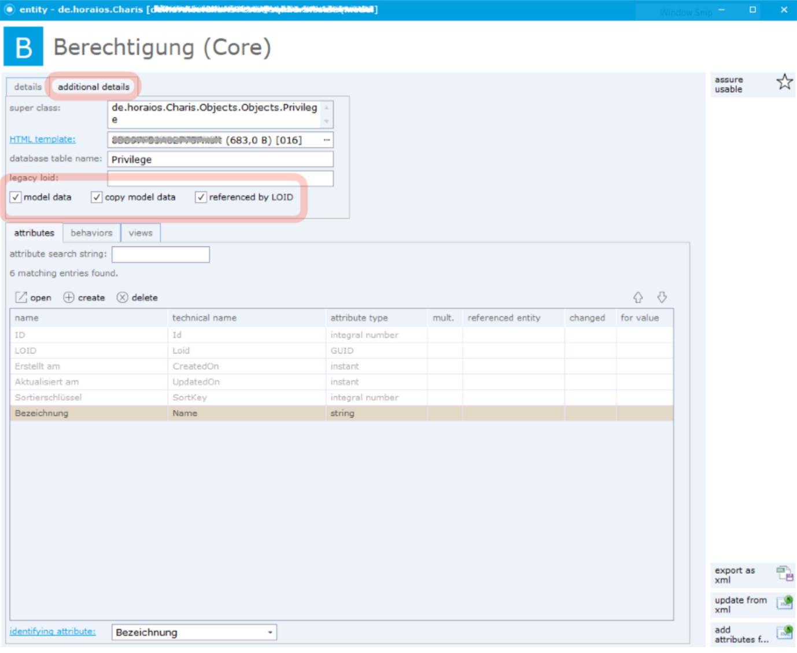The image size is (797, 653).
Task: Click the update from xml icon
Action: 784,603
